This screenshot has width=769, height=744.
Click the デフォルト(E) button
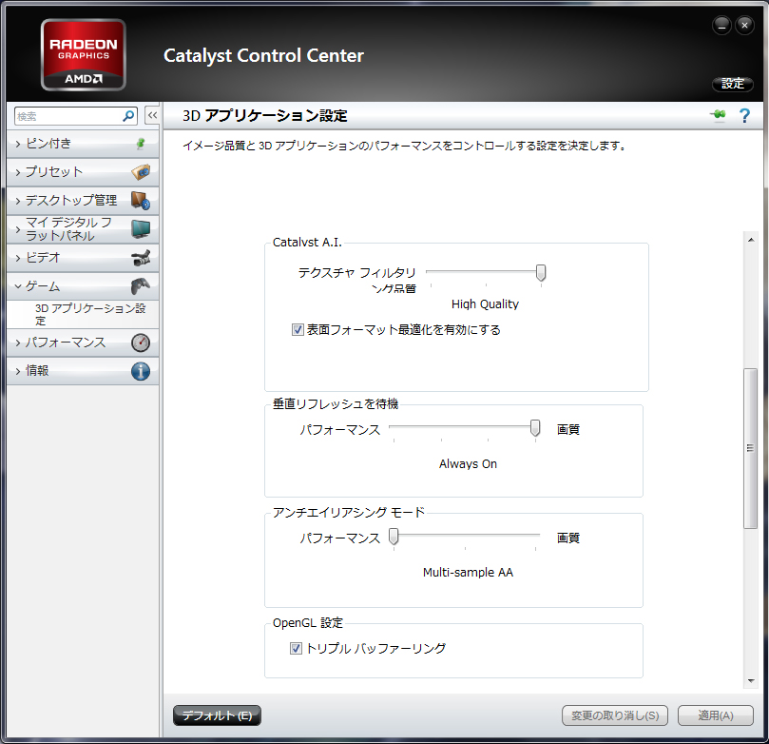click(217, 715)
